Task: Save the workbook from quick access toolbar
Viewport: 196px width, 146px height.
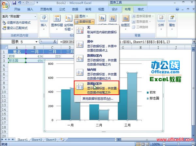Action: [x=14, y=3]
